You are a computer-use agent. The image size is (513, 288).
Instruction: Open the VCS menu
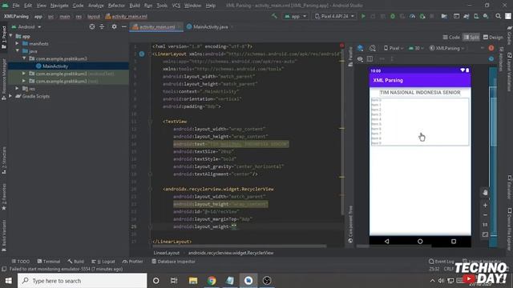(176, 6)
